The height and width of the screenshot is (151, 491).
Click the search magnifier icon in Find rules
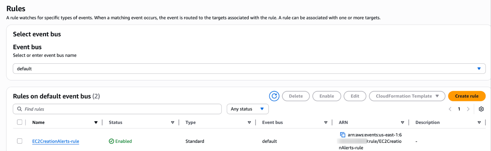pos(20,109)
